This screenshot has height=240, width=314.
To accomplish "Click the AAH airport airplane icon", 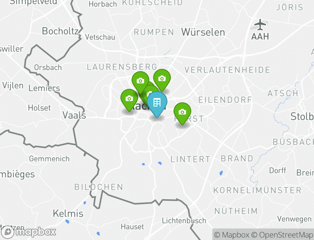I will [260, 25].
